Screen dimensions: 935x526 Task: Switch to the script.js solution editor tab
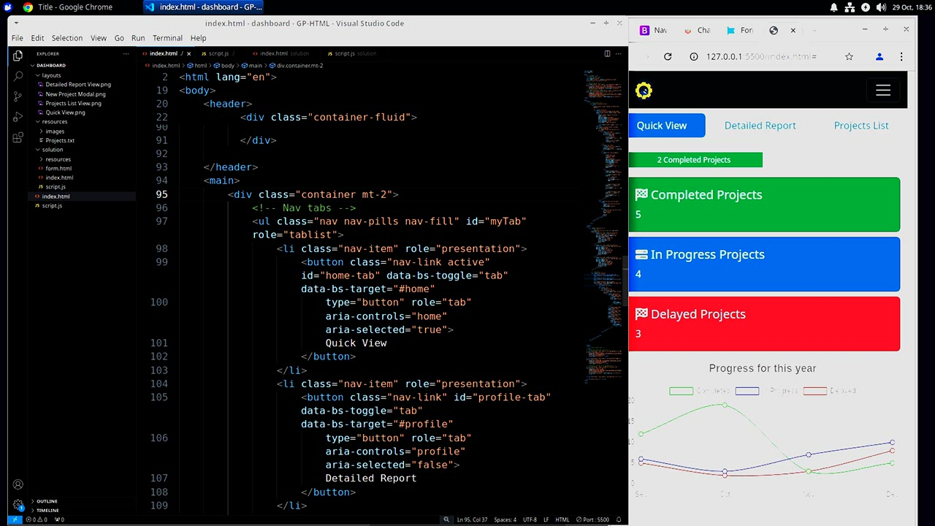(351, 53)
